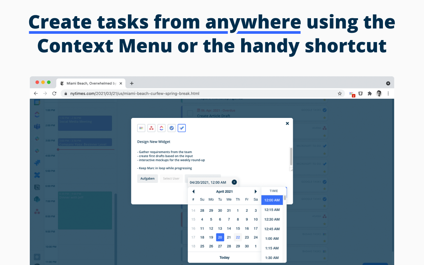Select the Slack icon in the sidebar
The height and width of the screenshot is (265, 424).
37,138
